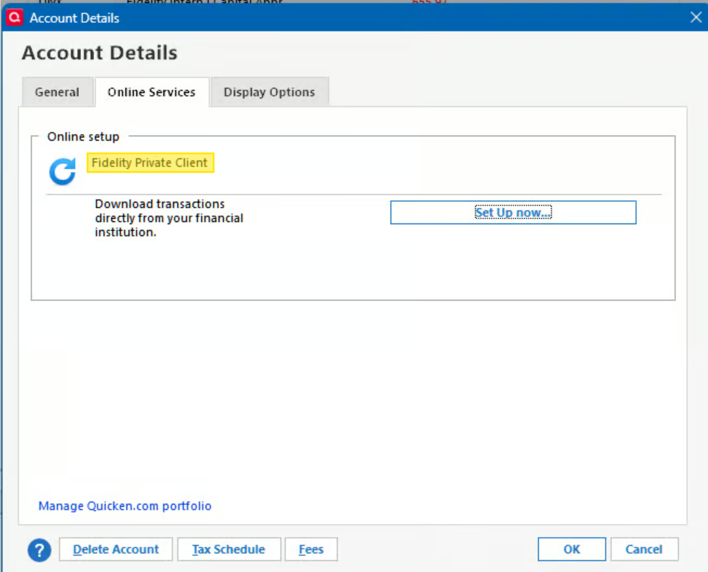Click the Fees button
Screen dimensions: 708x572
tap(311, 549)
